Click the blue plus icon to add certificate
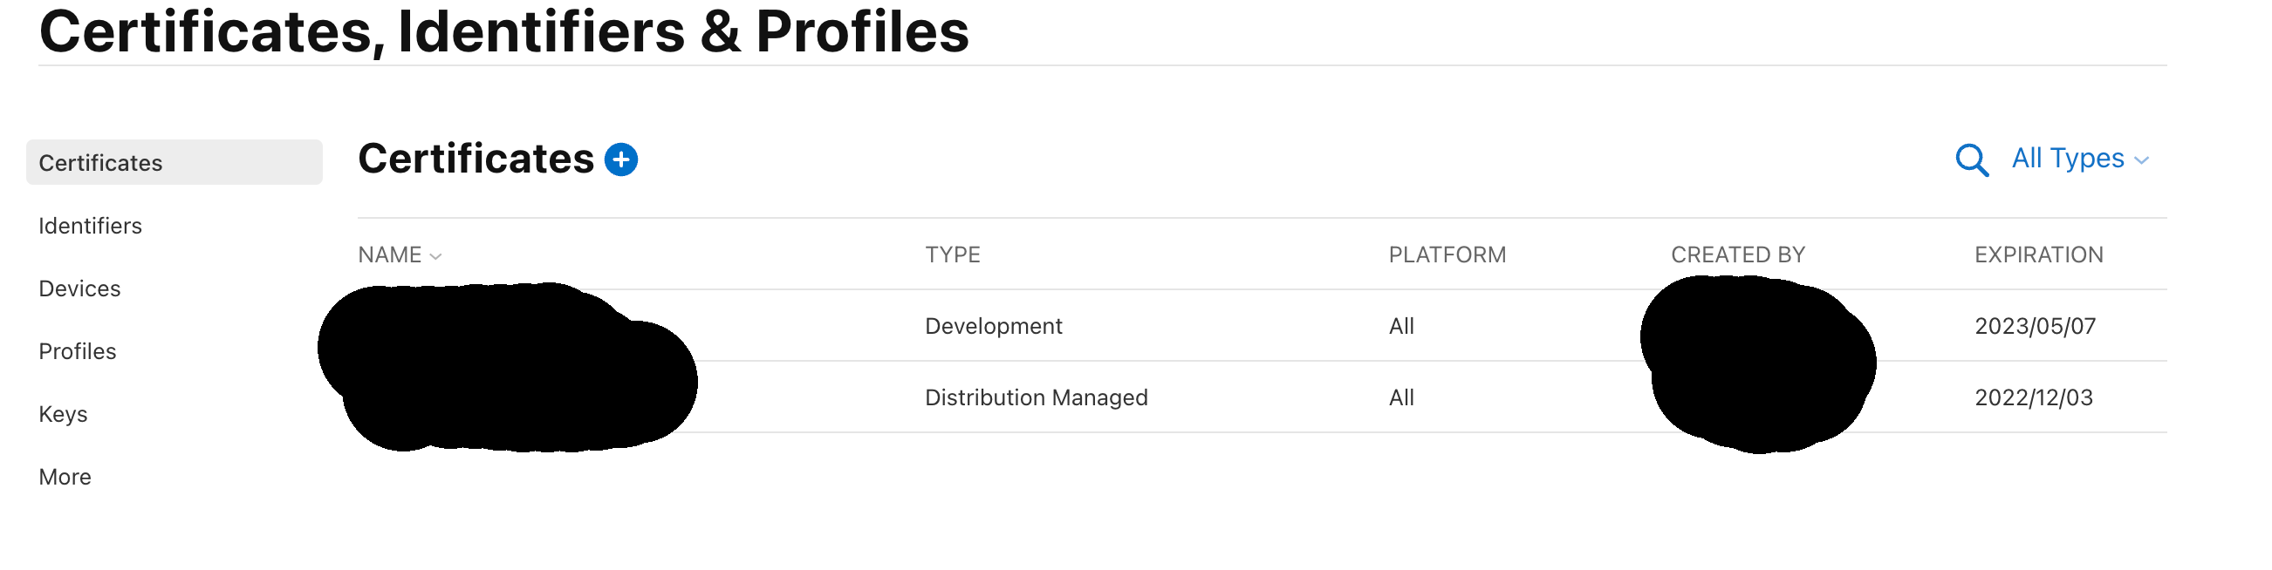The image size is (2272, 570). coord(621,159)
